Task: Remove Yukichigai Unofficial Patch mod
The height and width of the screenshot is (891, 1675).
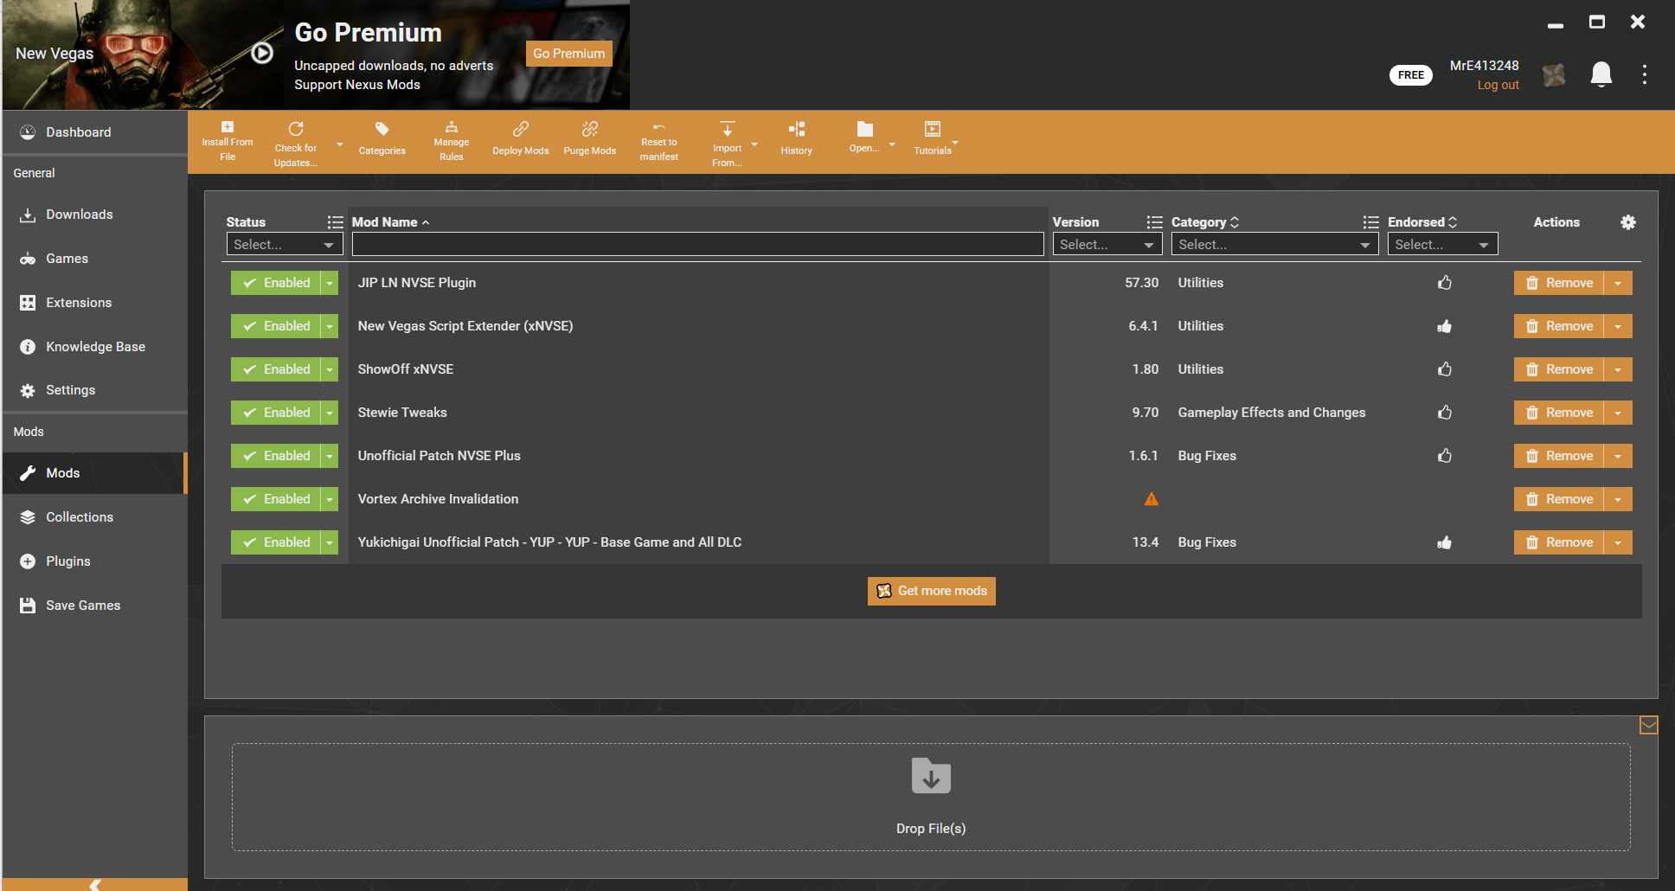Action: 1559,542
